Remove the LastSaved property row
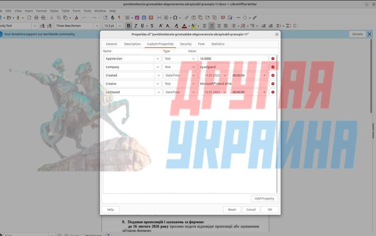 (x=273, y=92)
